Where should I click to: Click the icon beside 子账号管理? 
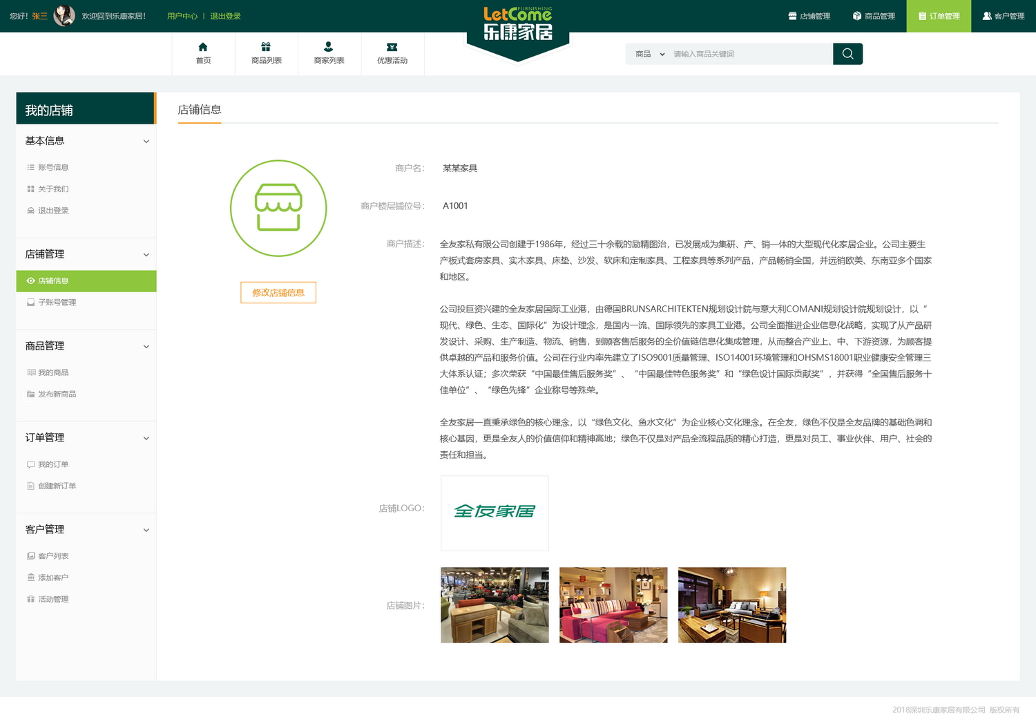30,303
